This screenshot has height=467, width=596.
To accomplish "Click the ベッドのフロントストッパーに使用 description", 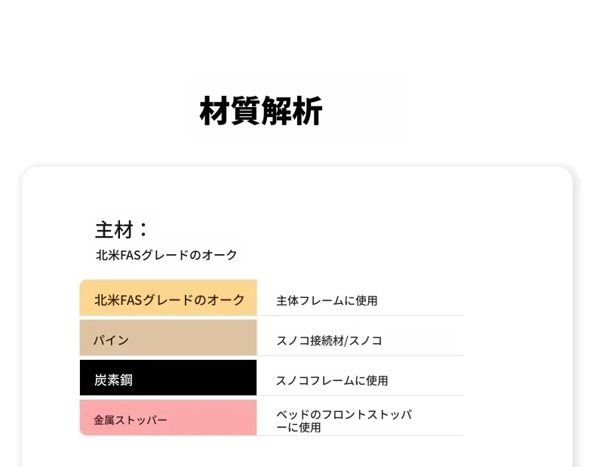I will (x=344, y=421).
